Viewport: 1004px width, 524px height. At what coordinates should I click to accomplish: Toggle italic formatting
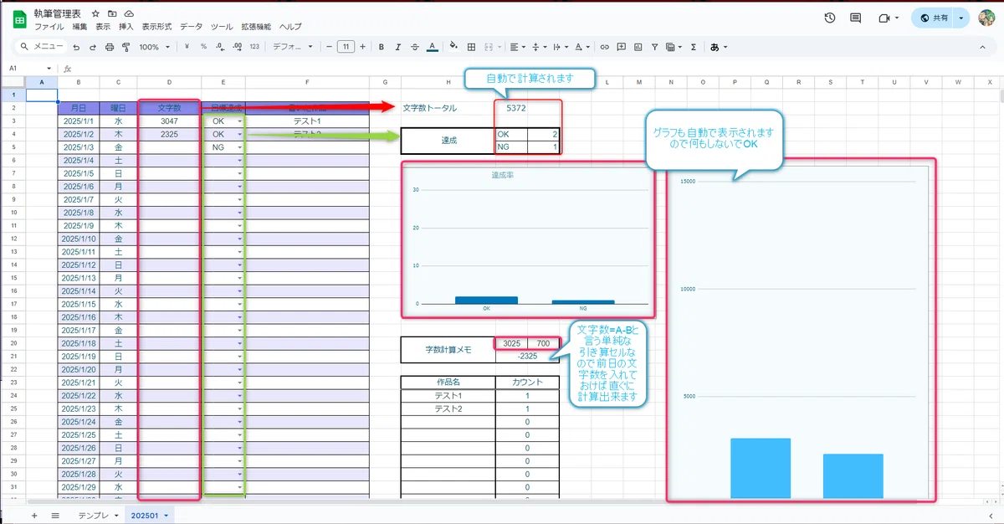[398, 47]
